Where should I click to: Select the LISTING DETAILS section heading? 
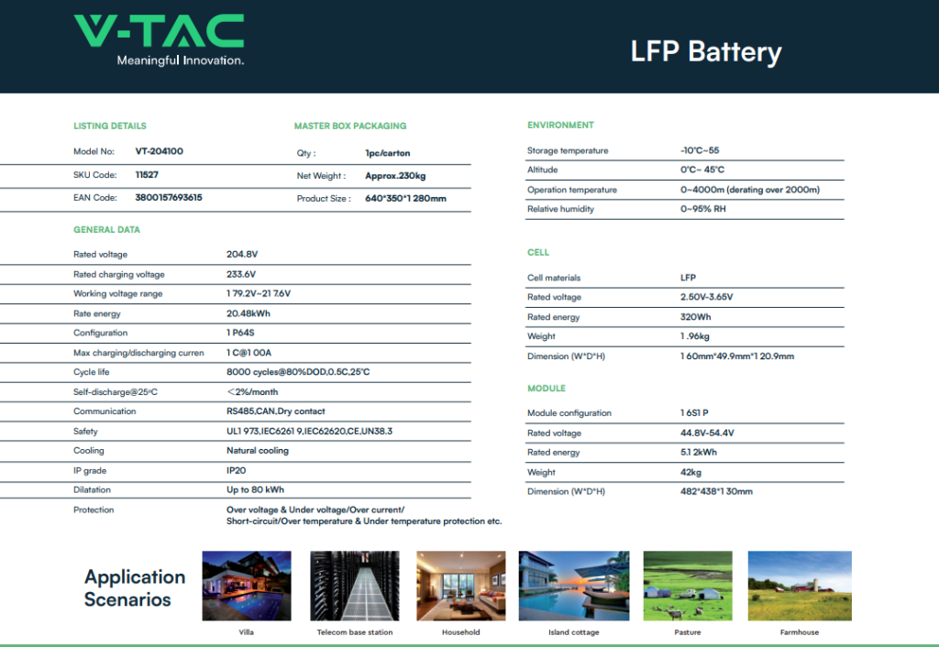109,126
